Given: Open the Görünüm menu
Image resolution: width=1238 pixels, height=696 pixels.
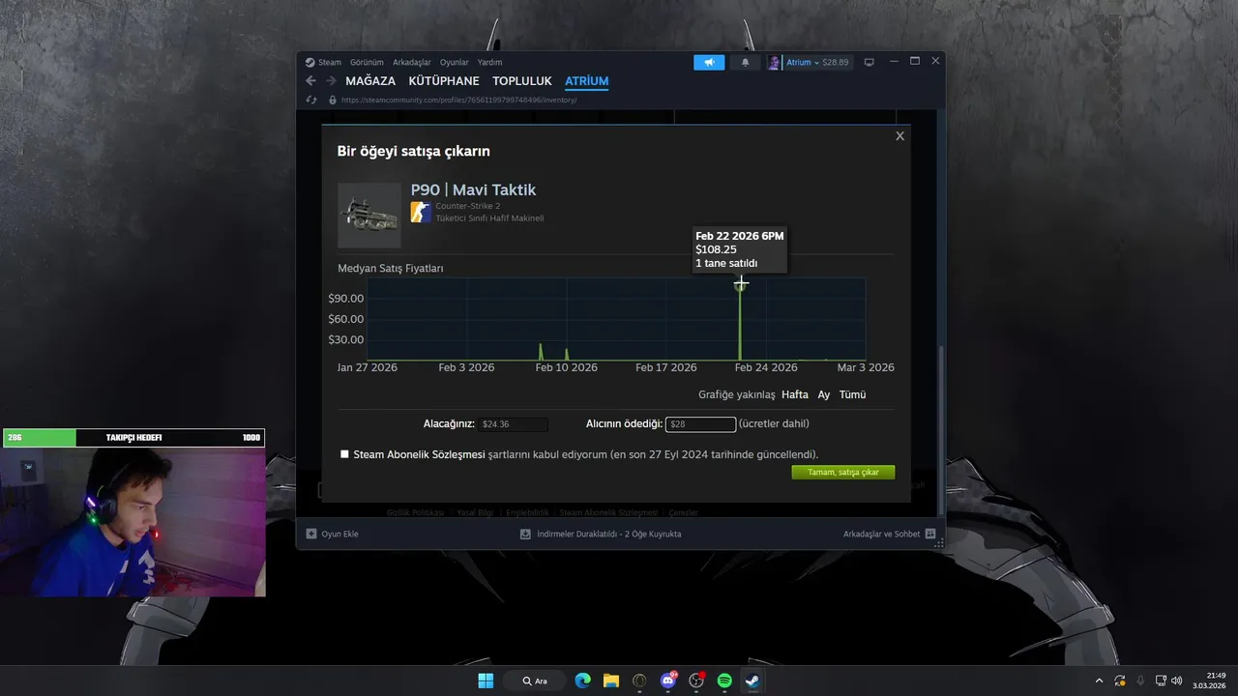Looking at the screenshot, I should 367,62.
